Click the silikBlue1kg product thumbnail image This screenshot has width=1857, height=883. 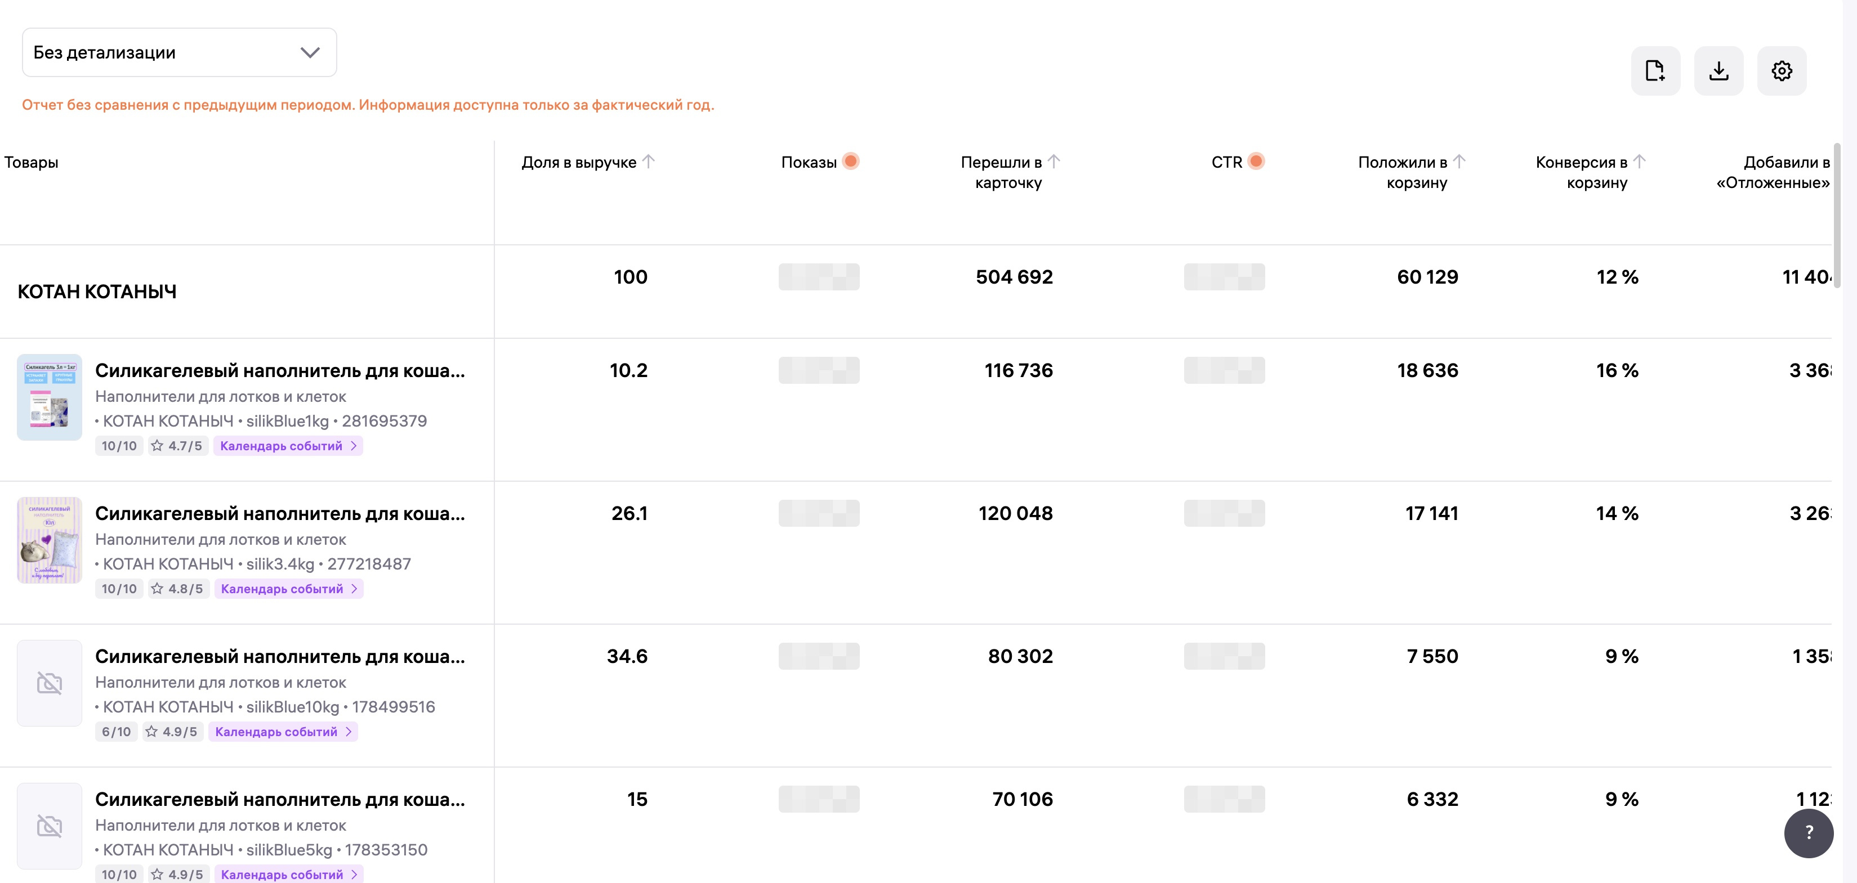point(50,397)
